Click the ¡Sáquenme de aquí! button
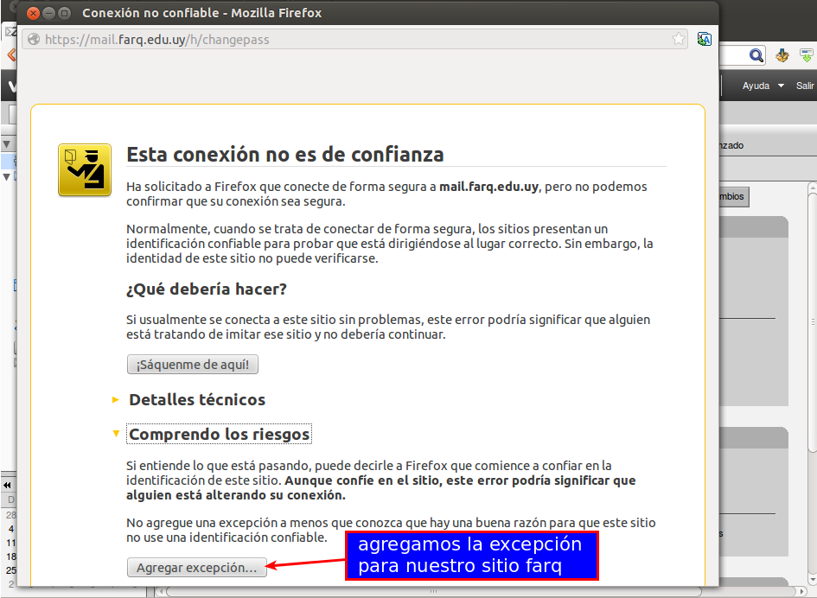 [x=193, y=365]
